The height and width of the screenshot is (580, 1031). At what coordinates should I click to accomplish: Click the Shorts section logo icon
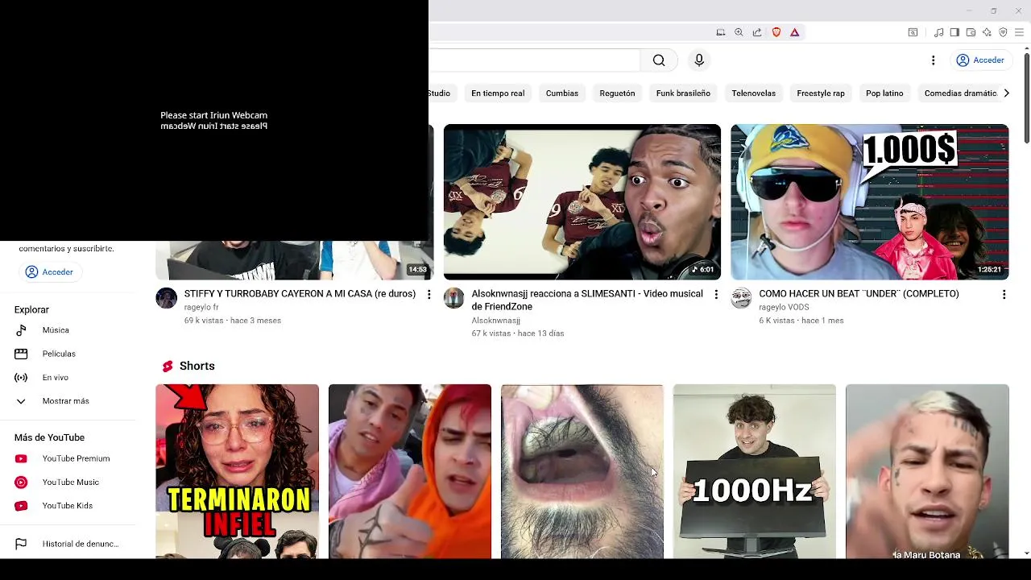[x=168, y=366]
